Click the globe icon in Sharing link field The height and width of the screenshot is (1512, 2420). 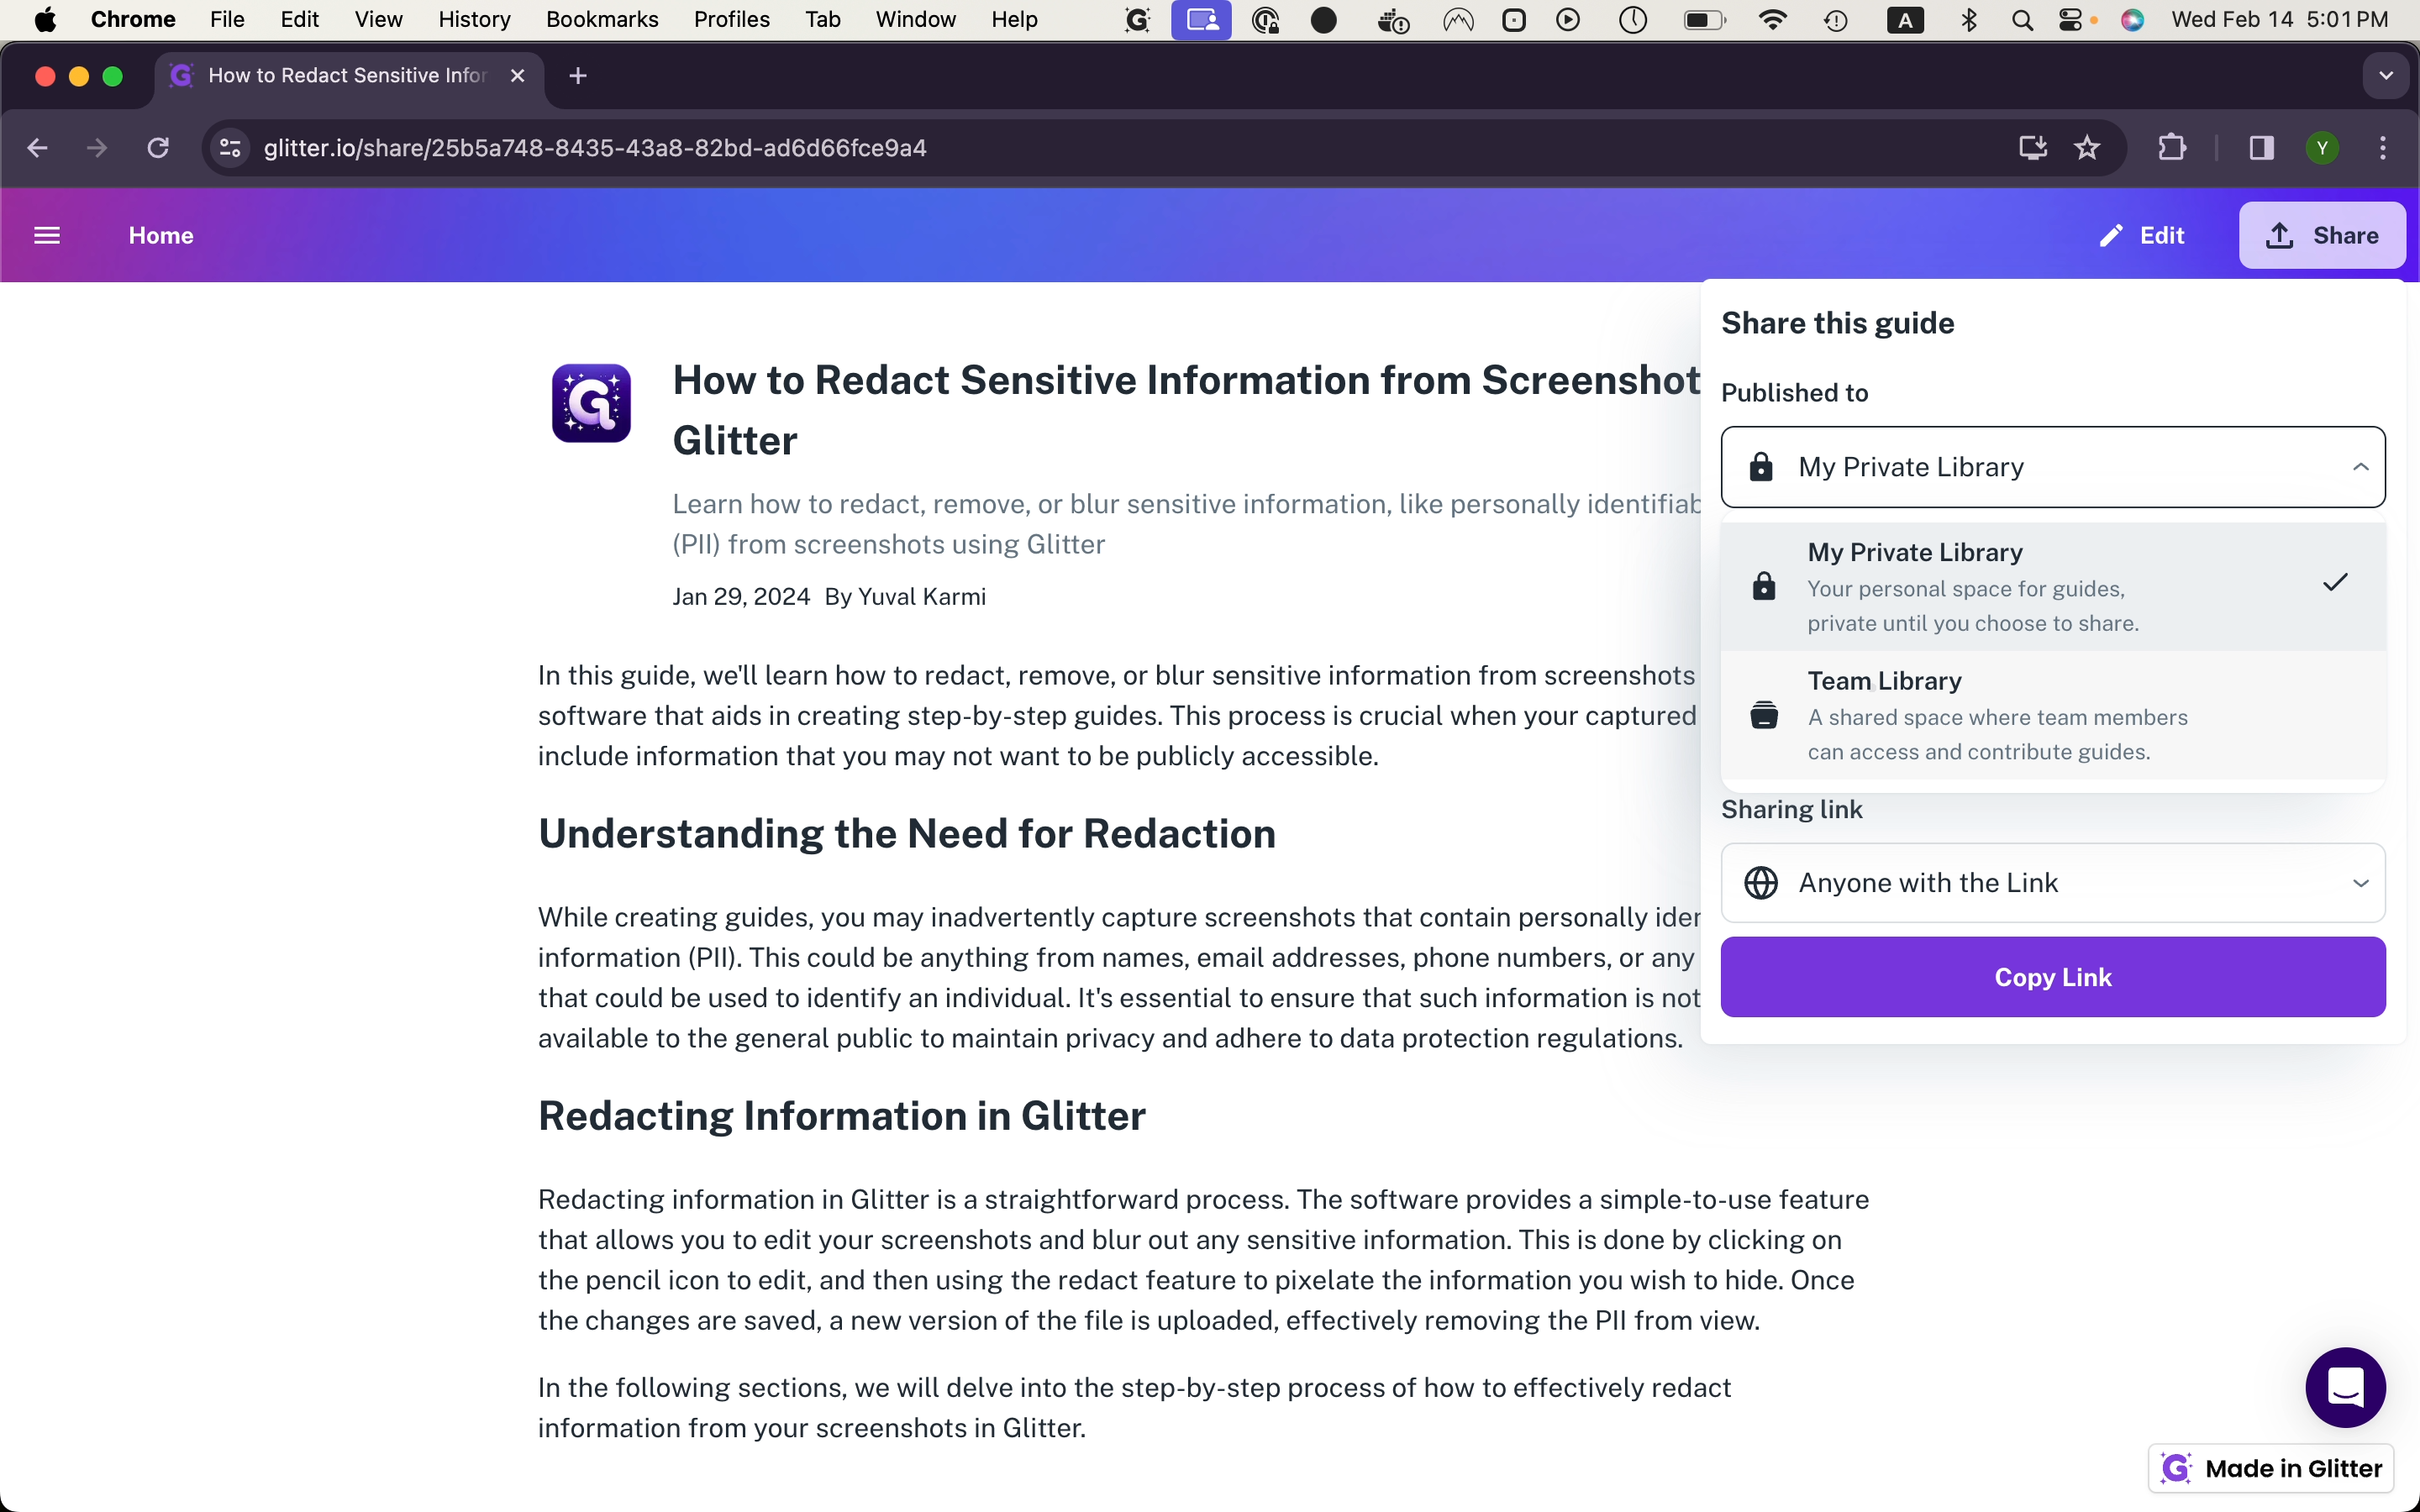1761,883
